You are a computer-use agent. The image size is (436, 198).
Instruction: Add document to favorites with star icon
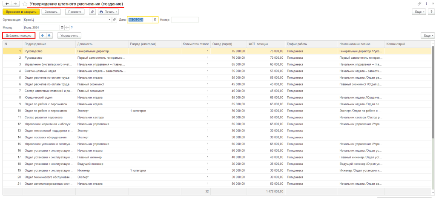[x=25, y=4]
